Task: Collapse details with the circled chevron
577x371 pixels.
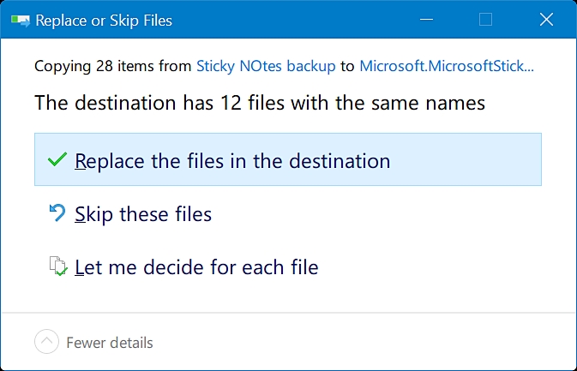Action: click(46, 342)
